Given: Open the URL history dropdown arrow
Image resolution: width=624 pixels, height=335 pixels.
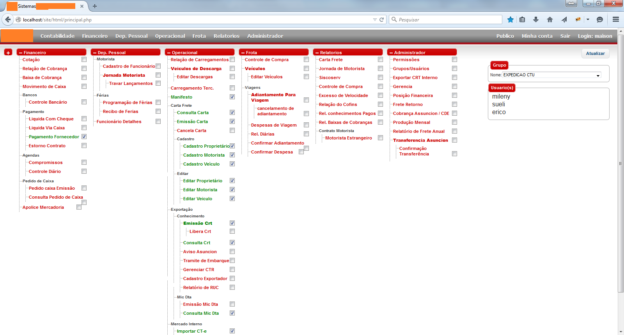Looking at the screenshot, I should coord(375,19).
